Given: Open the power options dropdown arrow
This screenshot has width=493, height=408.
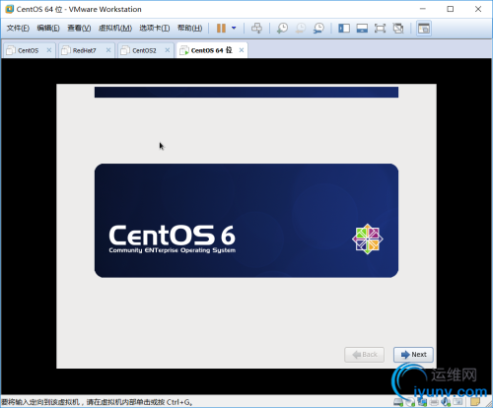Looking at the screenshot, I should click(234, 29).
